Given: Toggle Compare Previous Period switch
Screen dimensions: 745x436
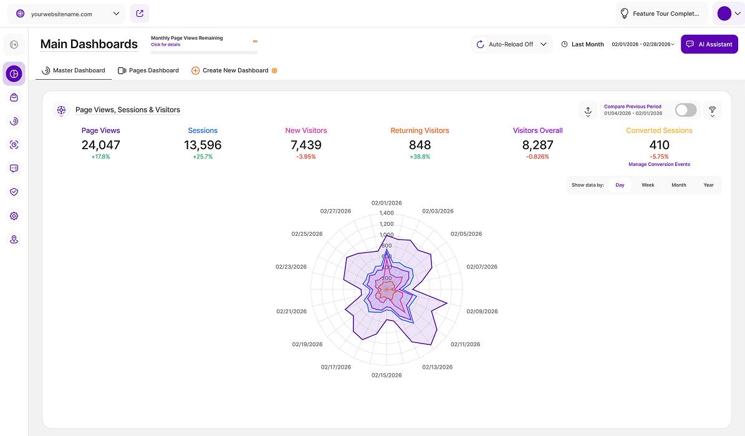Looking at the screenshot, I should 685,110.
